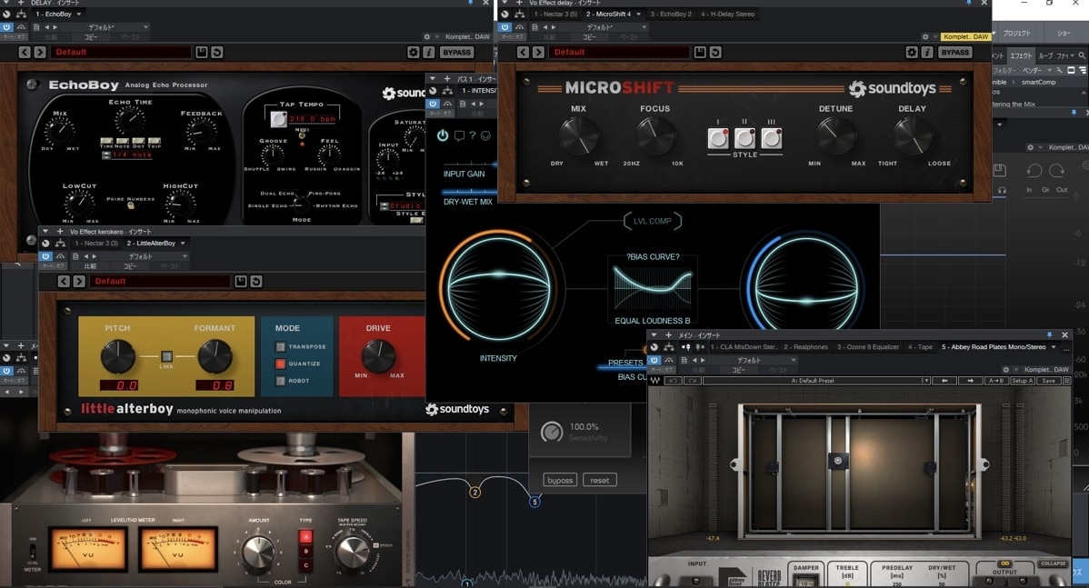Image resolution: width=1089 pixels, height=588 pixels.
Task: Click the Intensity help question mark icon
Action: (473, 135)
